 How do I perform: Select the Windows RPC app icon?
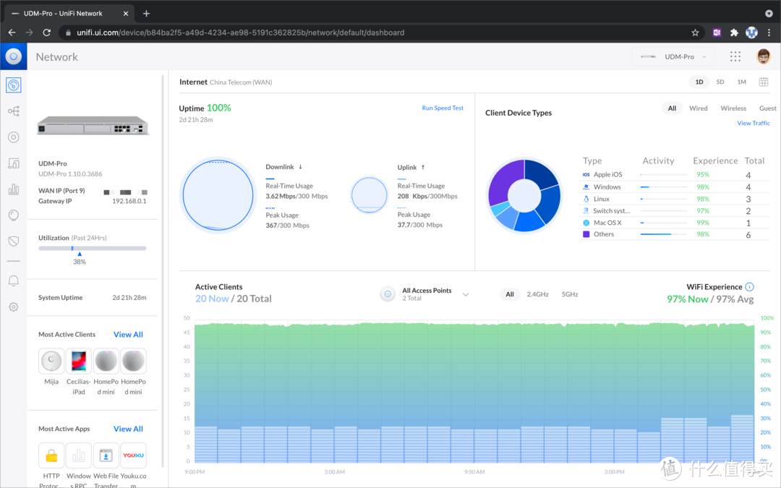[x=79, y=455]
